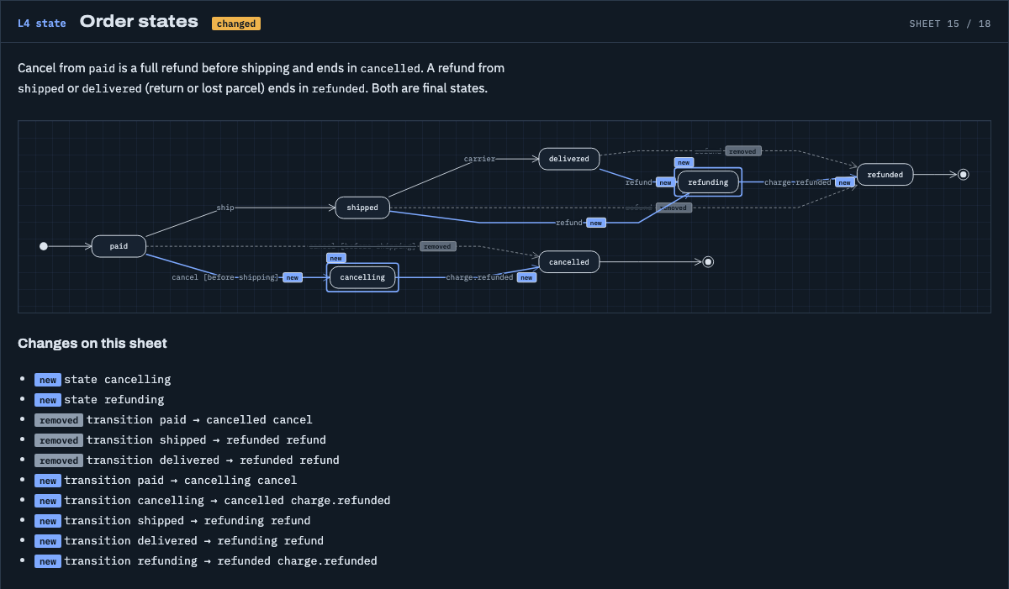Click the new badge beside charge.refunded near cancelled
Image resolution: width=1009 pixels, height=589 pixels.
pyautogui.click(x=526, y=277)
